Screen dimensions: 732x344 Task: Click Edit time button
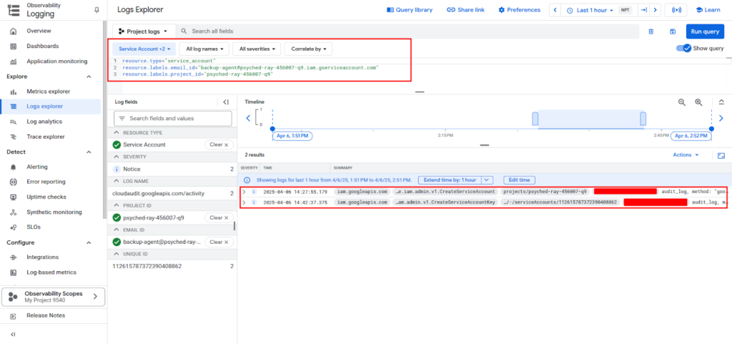[x=519, y=180]
